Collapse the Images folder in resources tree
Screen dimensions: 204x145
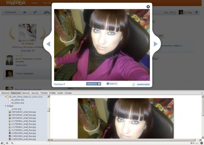(6, 106)
